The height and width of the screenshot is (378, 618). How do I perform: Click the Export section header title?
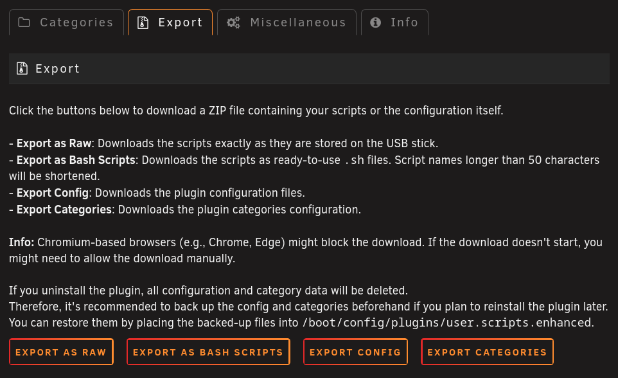[x=58, y=69]
